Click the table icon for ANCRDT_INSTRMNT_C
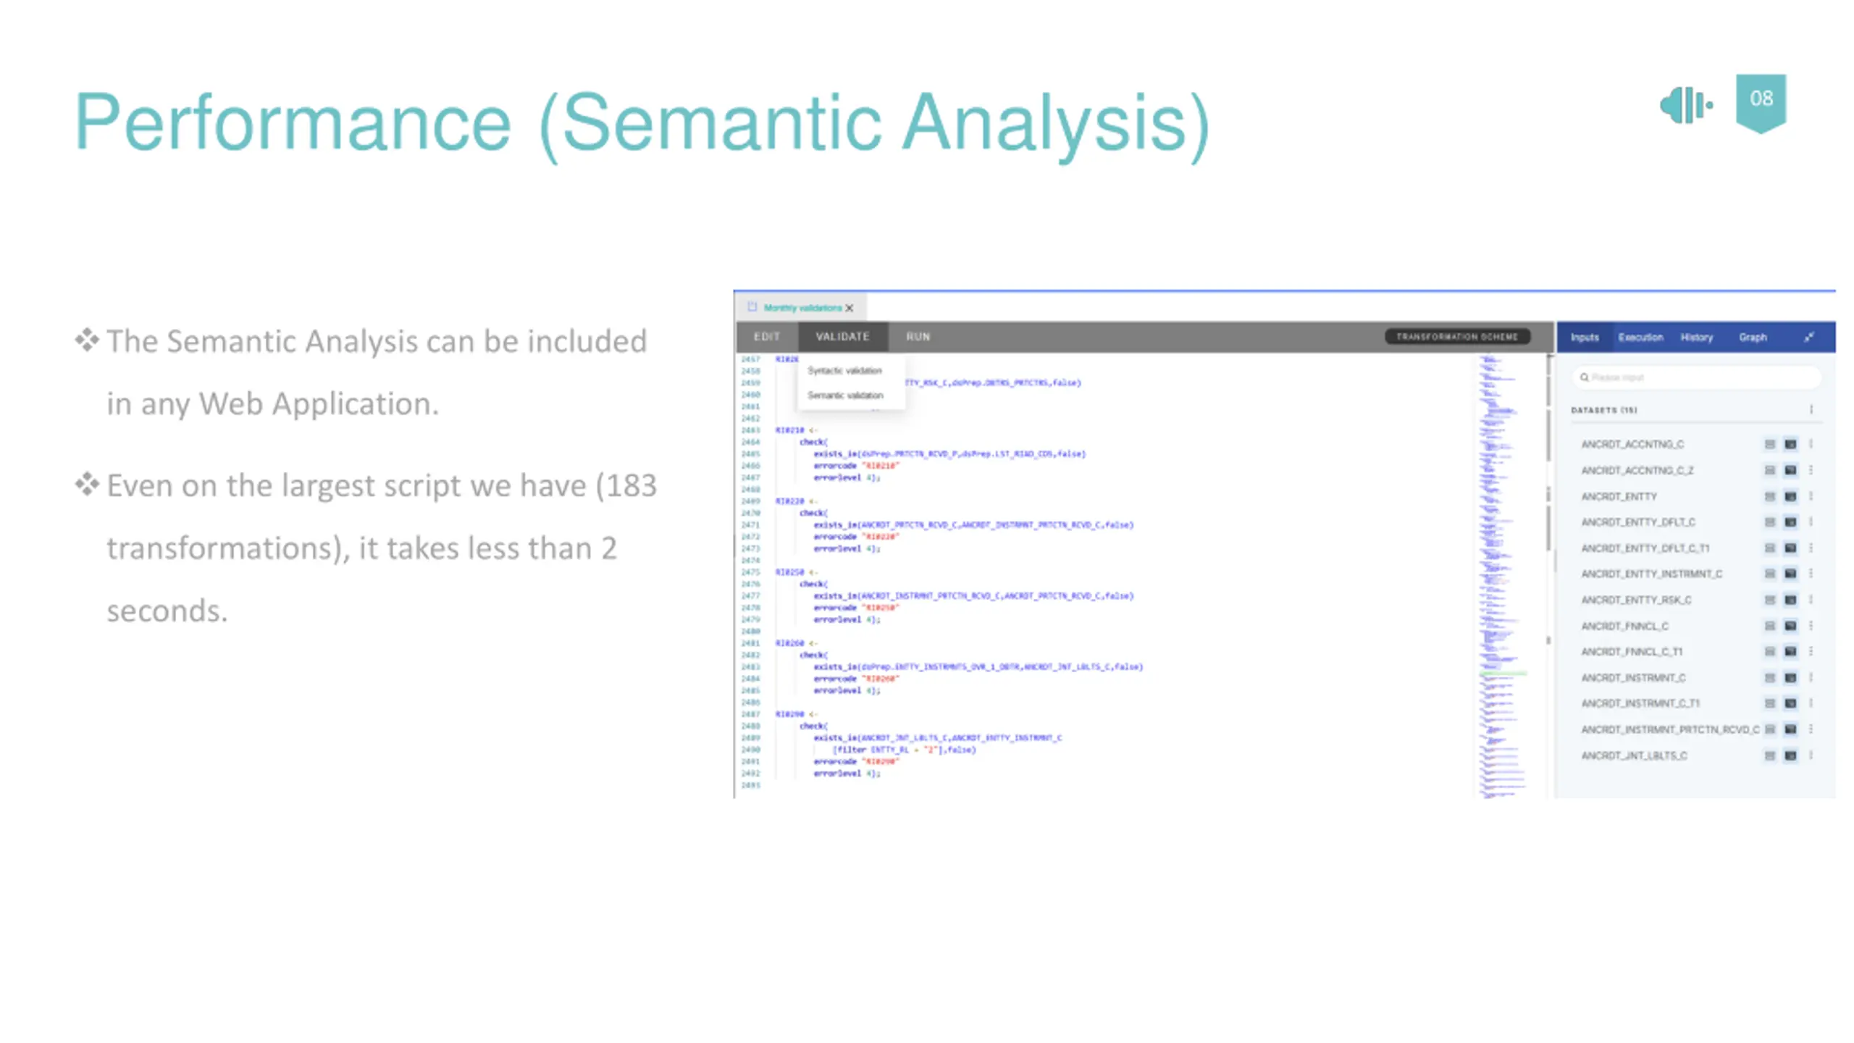This screenshot has height=1043, width=1854. (1769, 678)
